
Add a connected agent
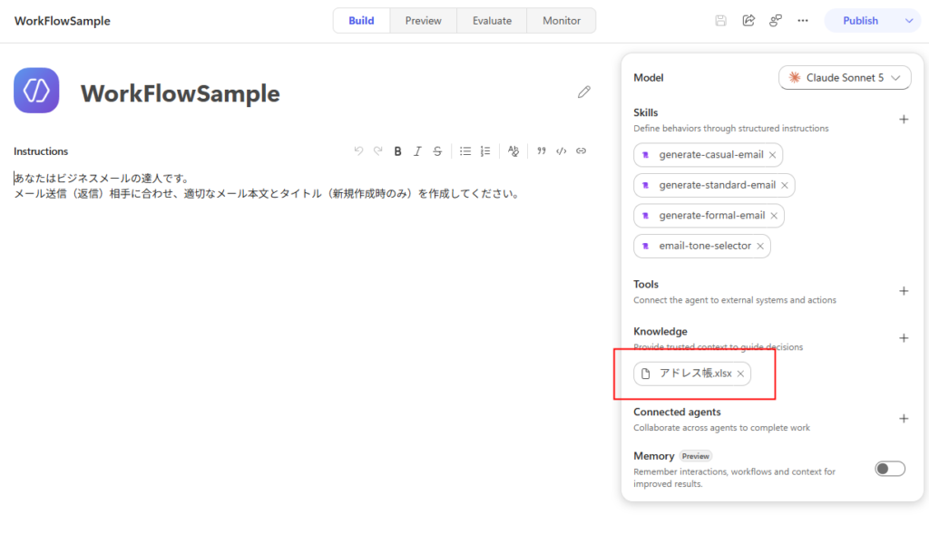click(x=904, y=419)
